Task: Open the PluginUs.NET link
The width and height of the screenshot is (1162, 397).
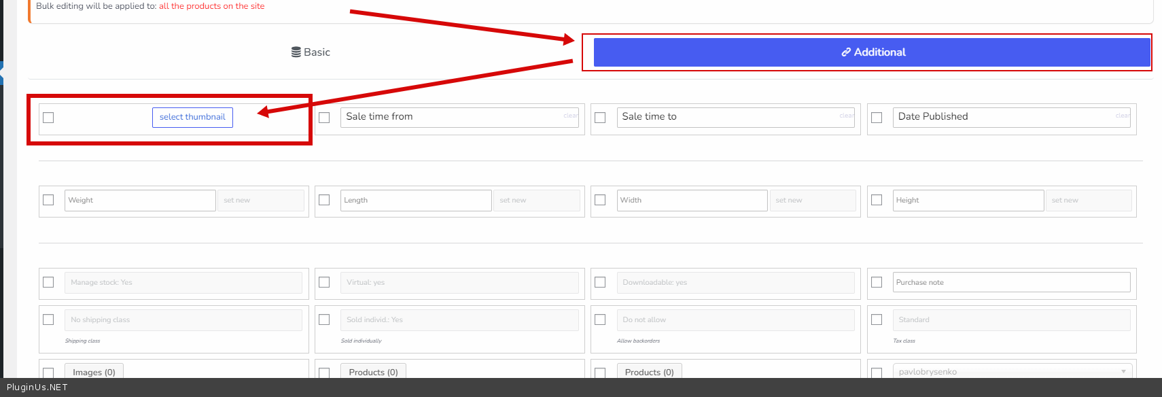Action: (37, 387)
